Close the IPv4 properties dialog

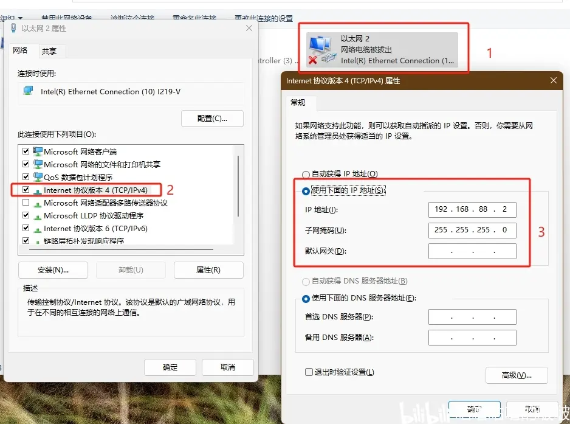[x=553, y=80]
